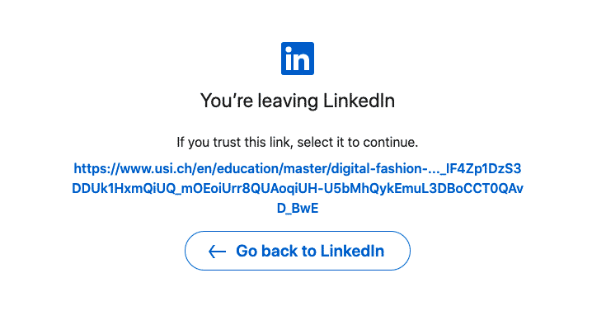The width and height of the screenshot is (606, 320).
Task: Open the usi.ch external link
Action: (297, 188)
